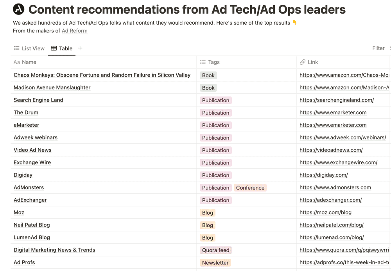
Task: Open the Chaos Monkeys row entry
Action: (102, 75)
